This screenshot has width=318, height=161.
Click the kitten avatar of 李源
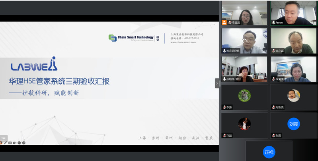pyautogui.click(x=244, y=96)
